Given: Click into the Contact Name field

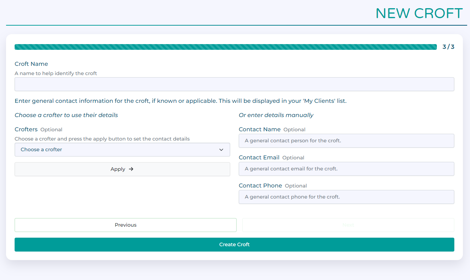Looking at the screenshot, I should [x=346, y=141].
